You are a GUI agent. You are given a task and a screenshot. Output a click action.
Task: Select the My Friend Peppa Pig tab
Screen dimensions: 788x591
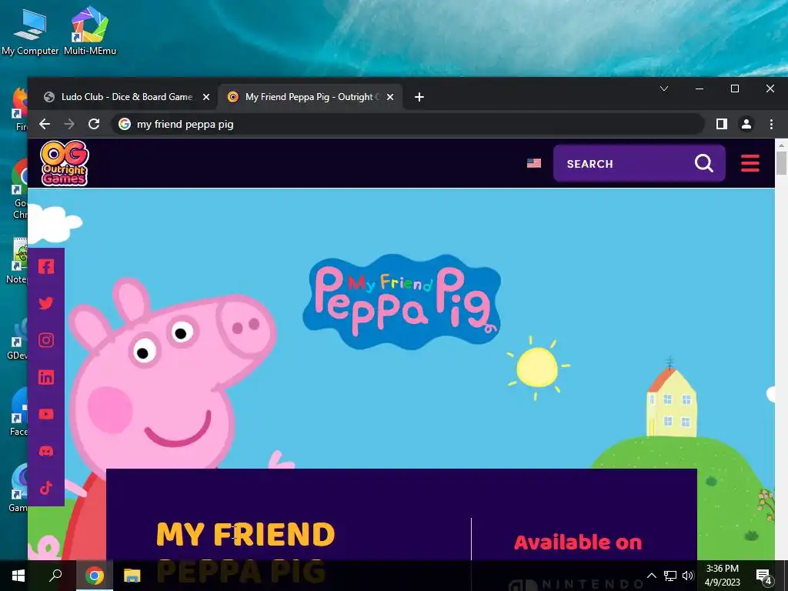(x=309, y=97)
